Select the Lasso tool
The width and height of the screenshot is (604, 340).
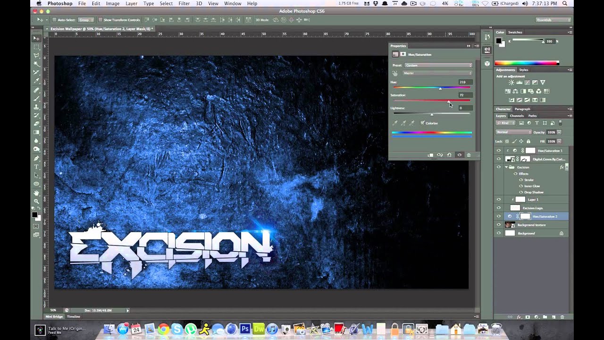pyautogui.click(x=36, y=55)
